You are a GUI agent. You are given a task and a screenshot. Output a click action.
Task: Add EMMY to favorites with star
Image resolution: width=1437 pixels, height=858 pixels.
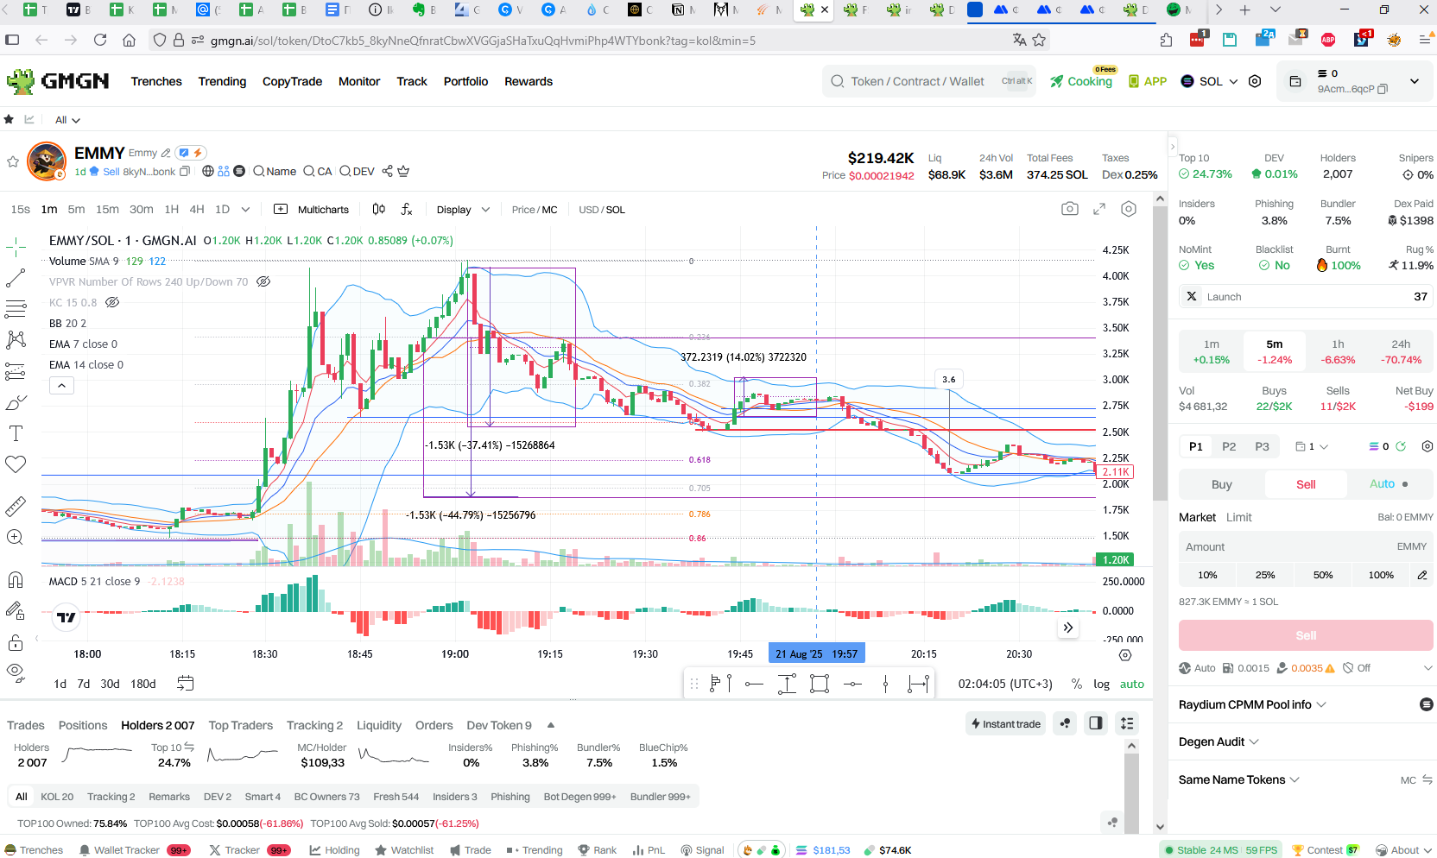tap(13, 161)
